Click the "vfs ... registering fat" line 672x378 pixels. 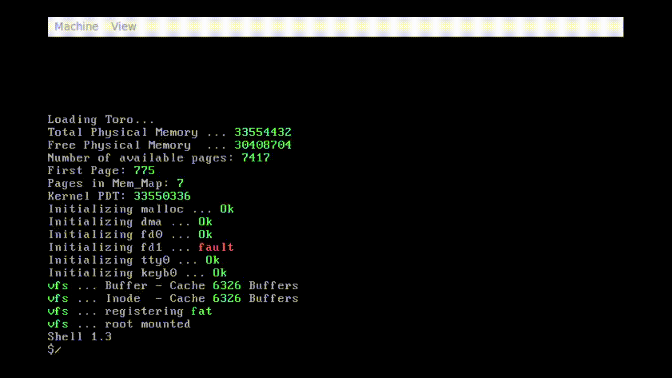tap(130, 311)
